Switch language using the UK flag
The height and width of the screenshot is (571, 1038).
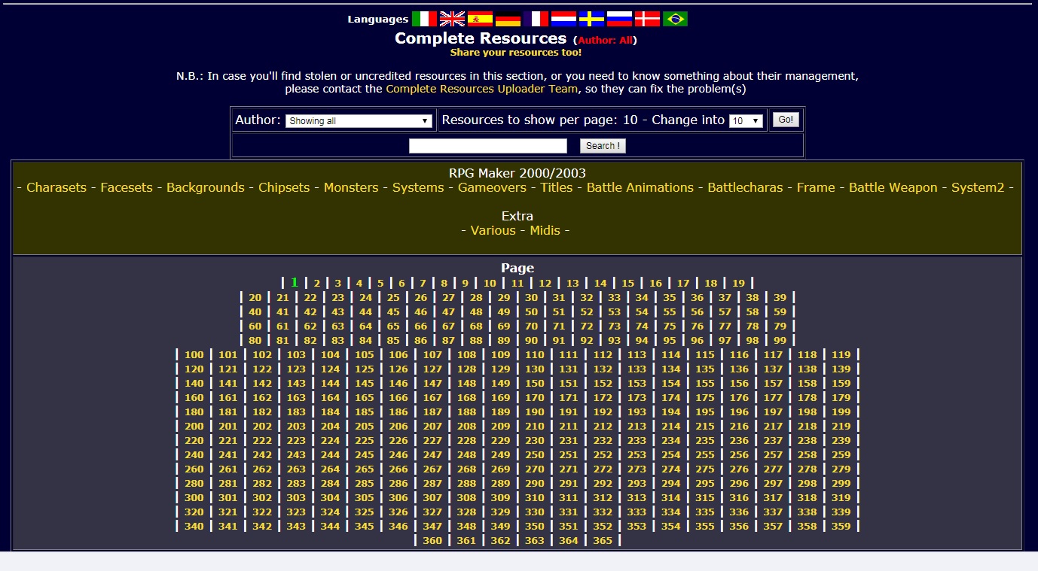(452, 19)
